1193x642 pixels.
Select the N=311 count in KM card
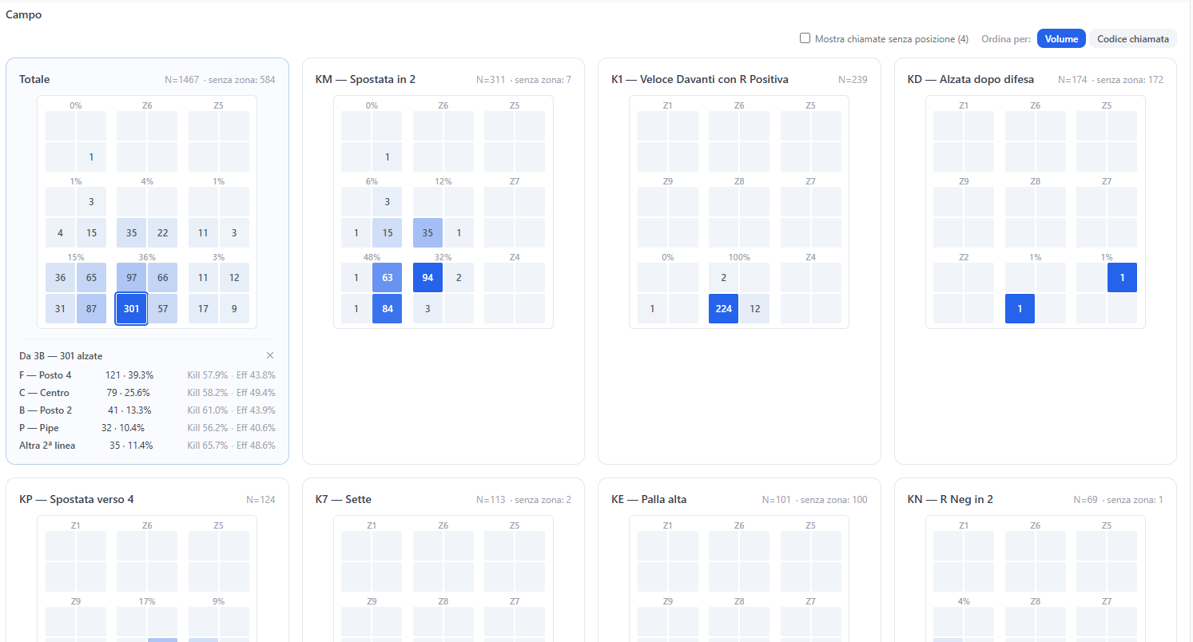pos(491,80)
